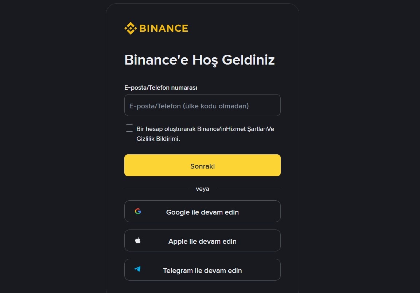Tick the terms agreement checkbox

(x=129, y=128)
